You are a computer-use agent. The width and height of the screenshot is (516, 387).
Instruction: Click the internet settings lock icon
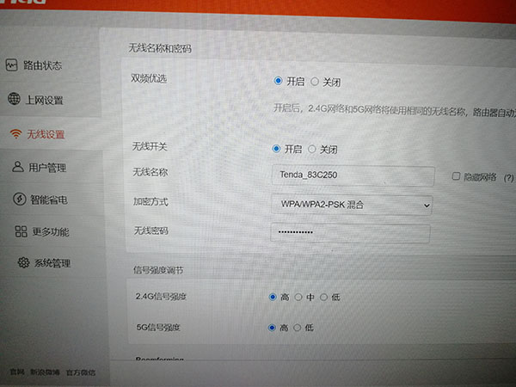[x=13, y=100]
